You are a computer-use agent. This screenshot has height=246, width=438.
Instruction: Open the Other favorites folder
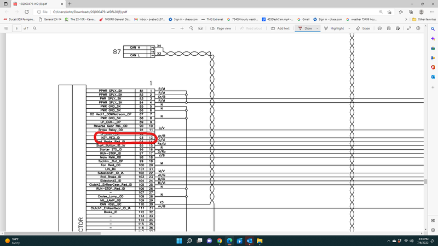click(424, 19)
